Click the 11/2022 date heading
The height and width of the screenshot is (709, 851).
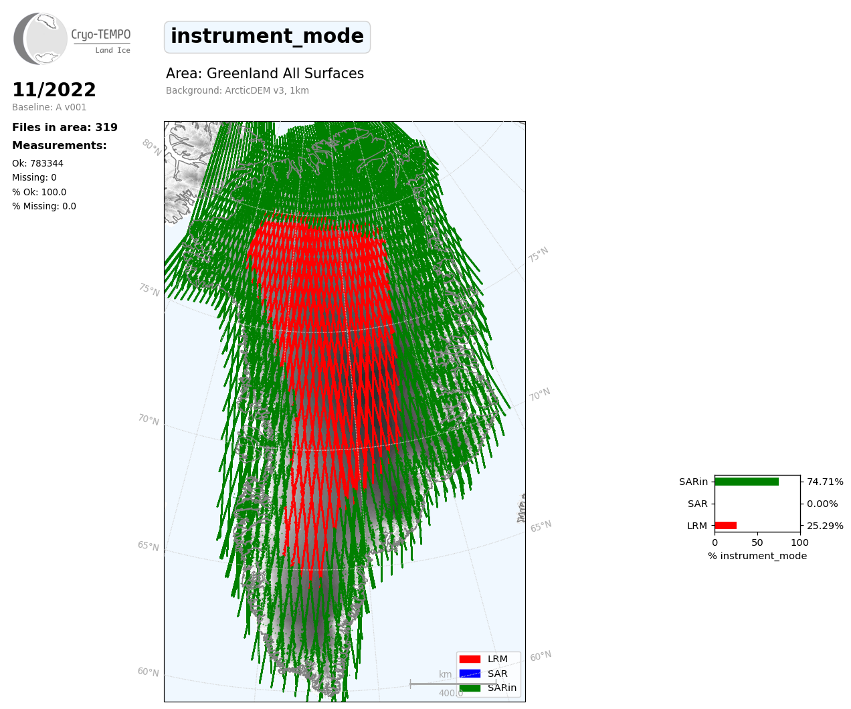coord(54,90)
